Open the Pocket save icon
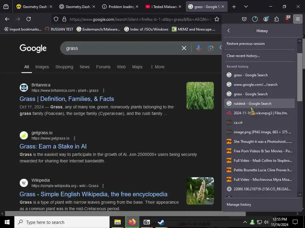305x228 pixels. tap(244, 19)
